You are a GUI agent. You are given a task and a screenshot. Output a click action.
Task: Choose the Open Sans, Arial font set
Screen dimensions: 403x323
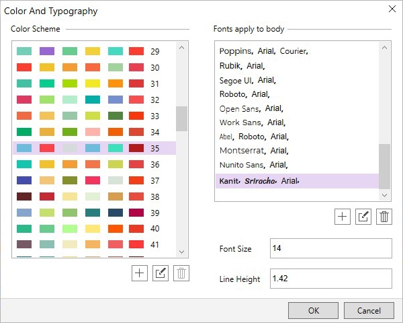click(x=252, y=108)
